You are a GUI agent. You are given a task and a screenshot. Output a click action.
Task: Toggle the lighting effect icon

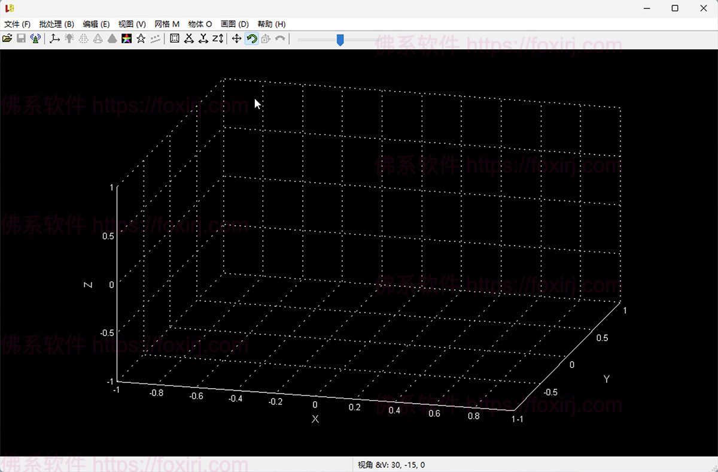pos(69,38)
